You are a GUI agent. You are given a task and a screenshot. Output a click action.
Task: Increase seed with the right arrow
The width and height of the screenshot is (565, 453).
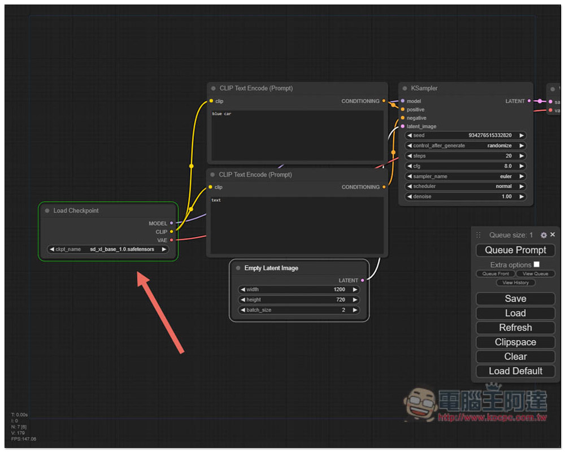tap(521, 136)
